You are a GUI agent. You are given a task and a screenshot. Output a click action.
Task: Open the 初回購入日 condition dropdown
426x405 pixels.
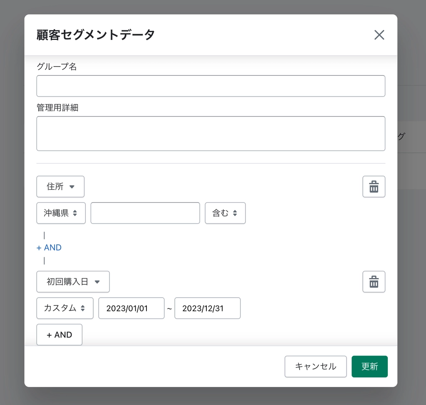point(73,282)
